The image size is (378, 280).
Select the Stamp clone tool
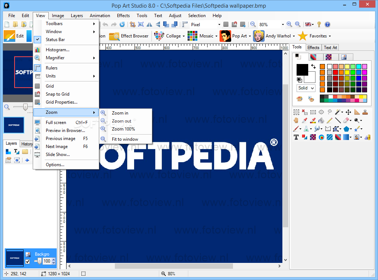(x=365, y=112)
